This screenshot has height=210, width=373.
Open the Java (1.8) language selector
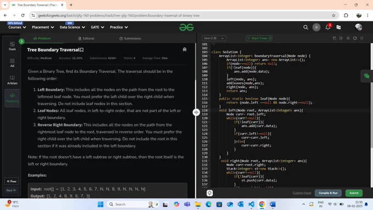coord(214,38)
